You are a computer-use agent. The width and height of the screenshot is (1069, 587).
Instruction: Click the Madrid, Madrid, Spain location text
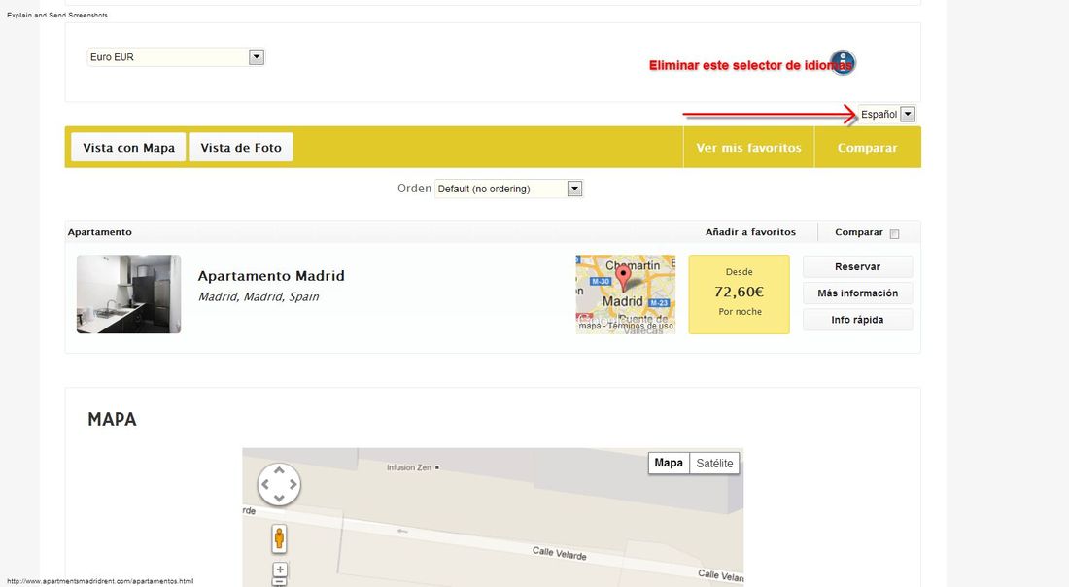[259, 296]
